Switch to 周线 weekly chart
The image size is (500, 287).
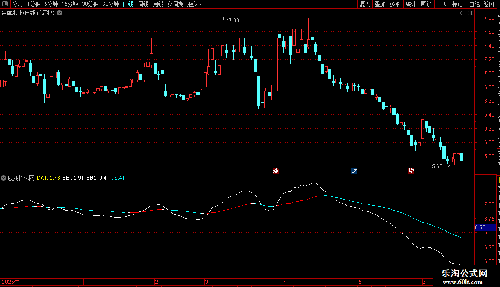[x=143, y=4]
